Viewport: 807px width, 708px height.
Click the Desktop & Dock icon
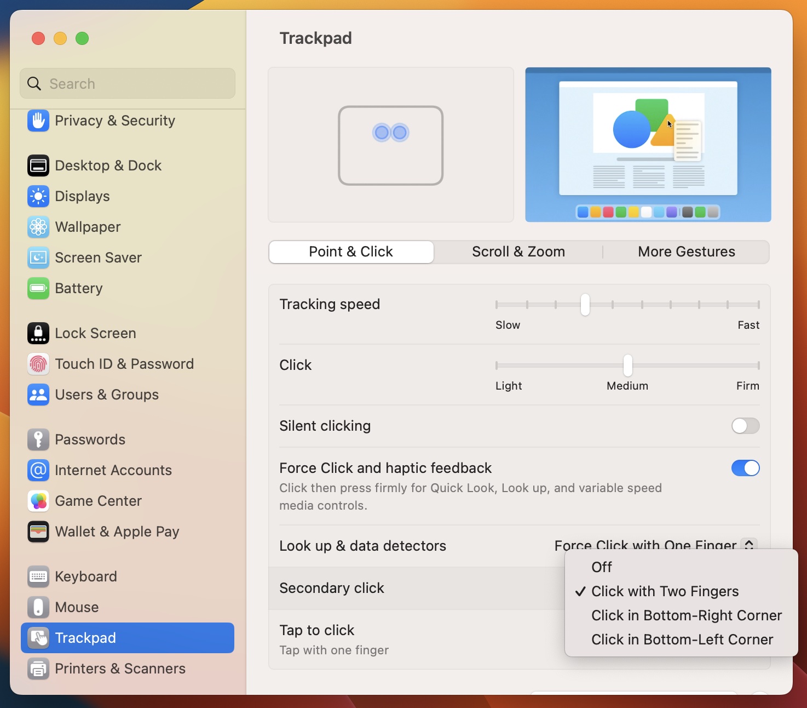(x=38, y=165)
